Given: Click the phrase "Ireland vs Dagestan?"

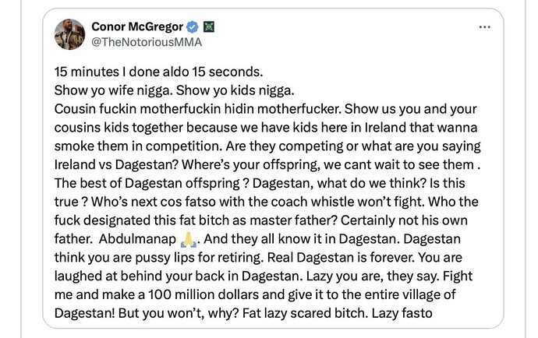Looking at the screenshot, I should (x=110, y=158).
